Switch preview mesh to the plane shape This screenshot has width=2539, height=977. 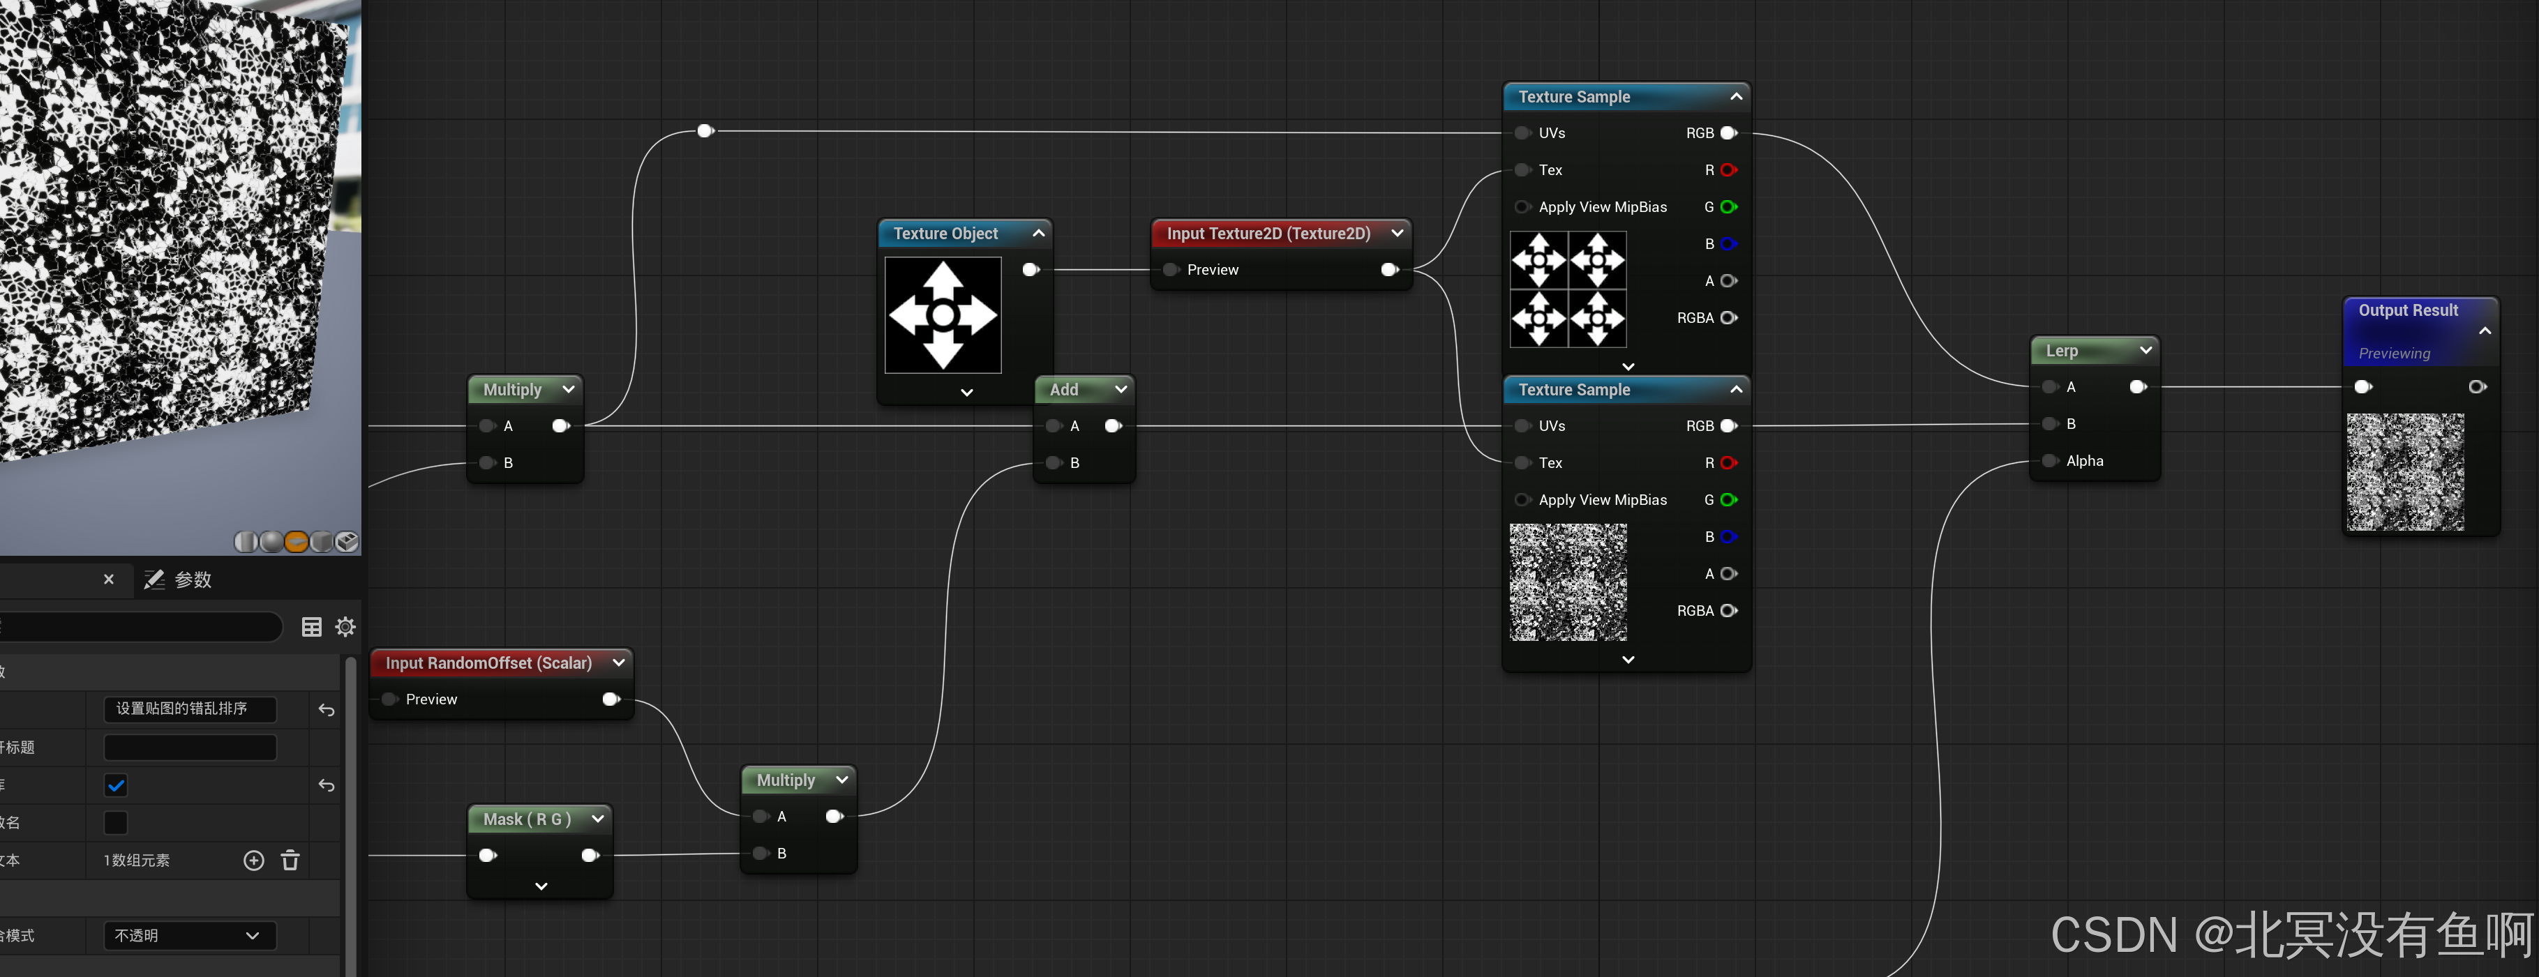tap(296, 542)
